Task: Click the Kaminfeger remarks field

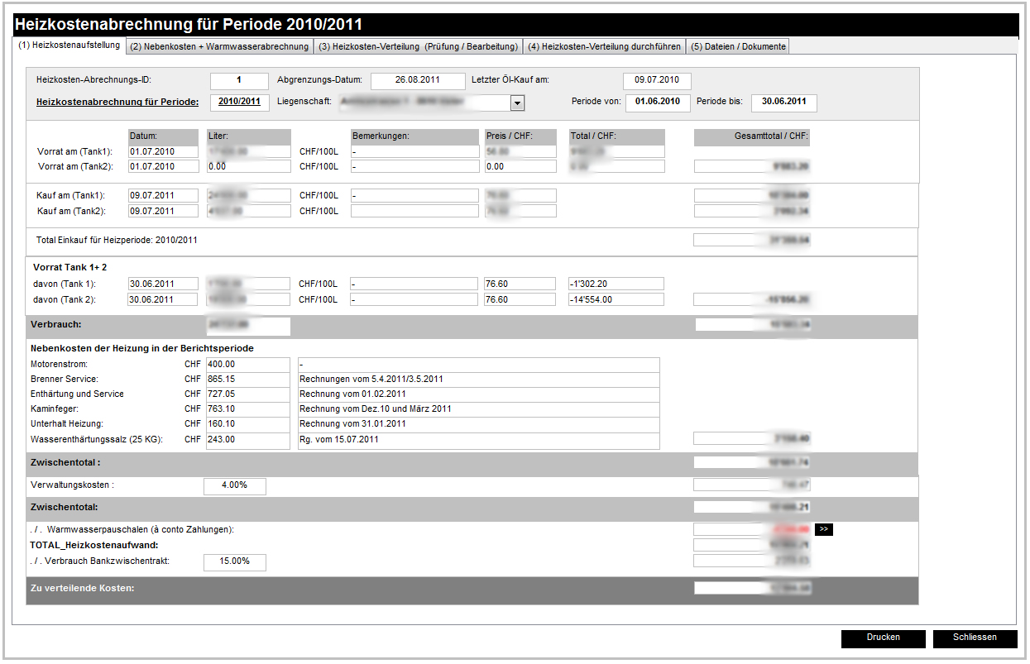Action: click(477, 409)
